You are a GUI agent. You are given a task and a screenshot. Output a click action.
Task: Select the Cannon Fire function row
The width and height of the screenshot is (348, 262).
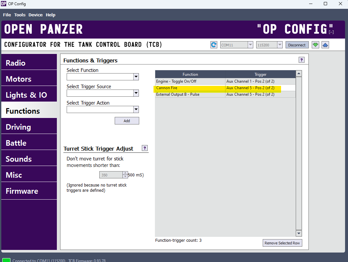[225, 88]
